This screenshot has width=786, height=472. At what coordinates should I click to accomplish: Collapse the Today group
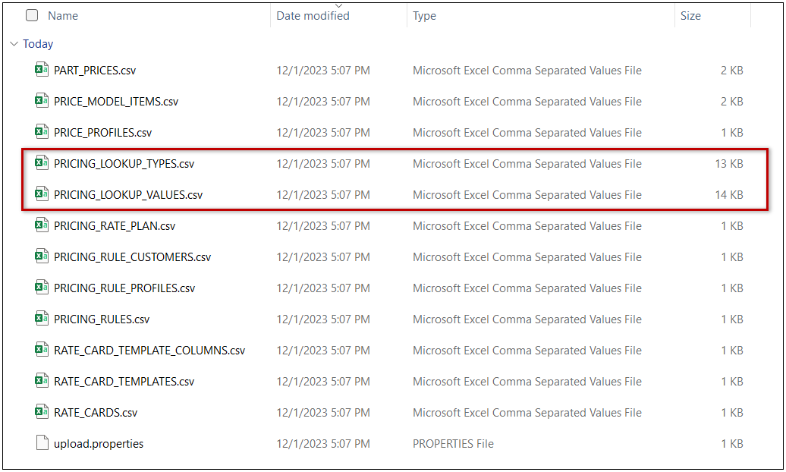14,44
